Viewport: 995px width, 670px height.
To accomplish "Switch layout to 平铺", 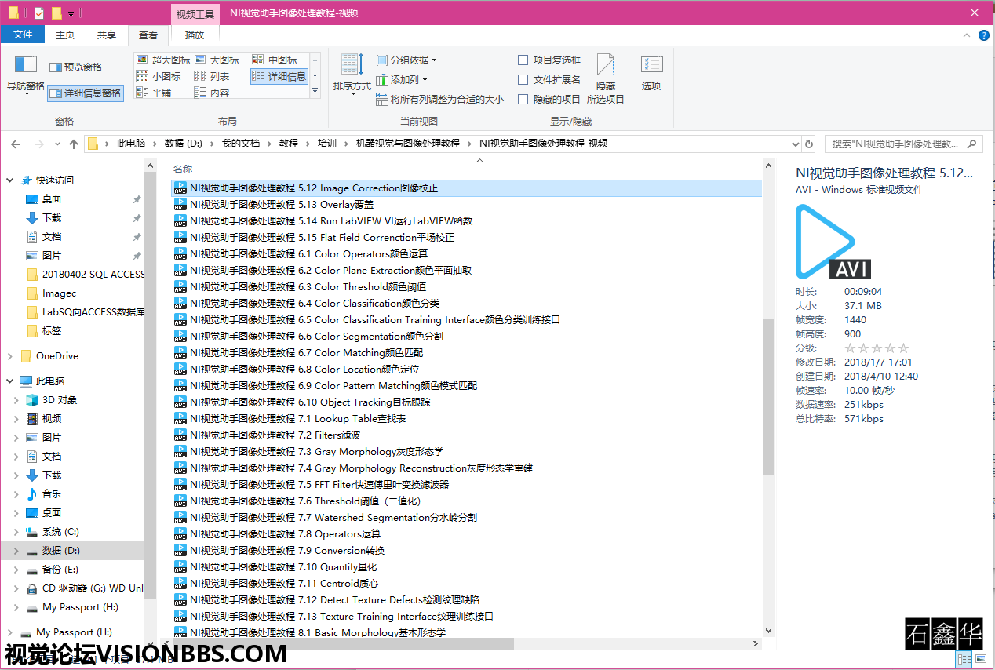I will [x=154, y=93].
